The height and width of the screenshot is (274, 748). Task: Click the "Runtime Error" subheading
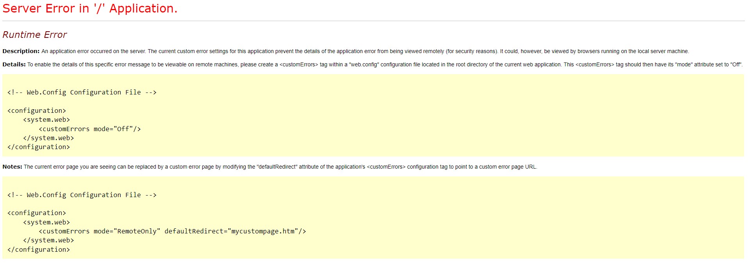(x=35, y=35)
